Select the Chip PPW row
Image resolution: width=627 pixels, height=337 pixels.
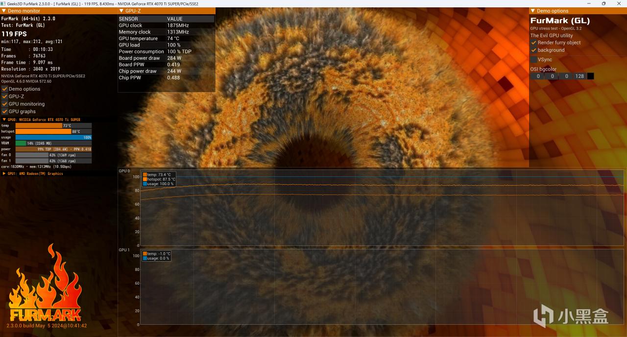166,77
